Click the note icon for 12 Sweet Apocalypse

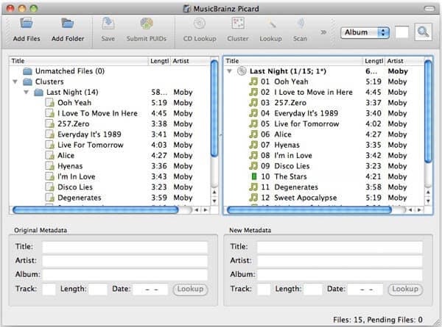pyautogui.click(x=253, y=198)
